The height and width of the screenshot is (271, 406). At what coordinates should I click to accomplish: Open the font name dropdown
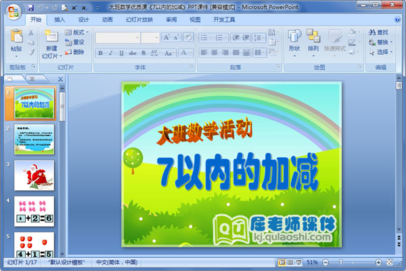tap(137, 38)
